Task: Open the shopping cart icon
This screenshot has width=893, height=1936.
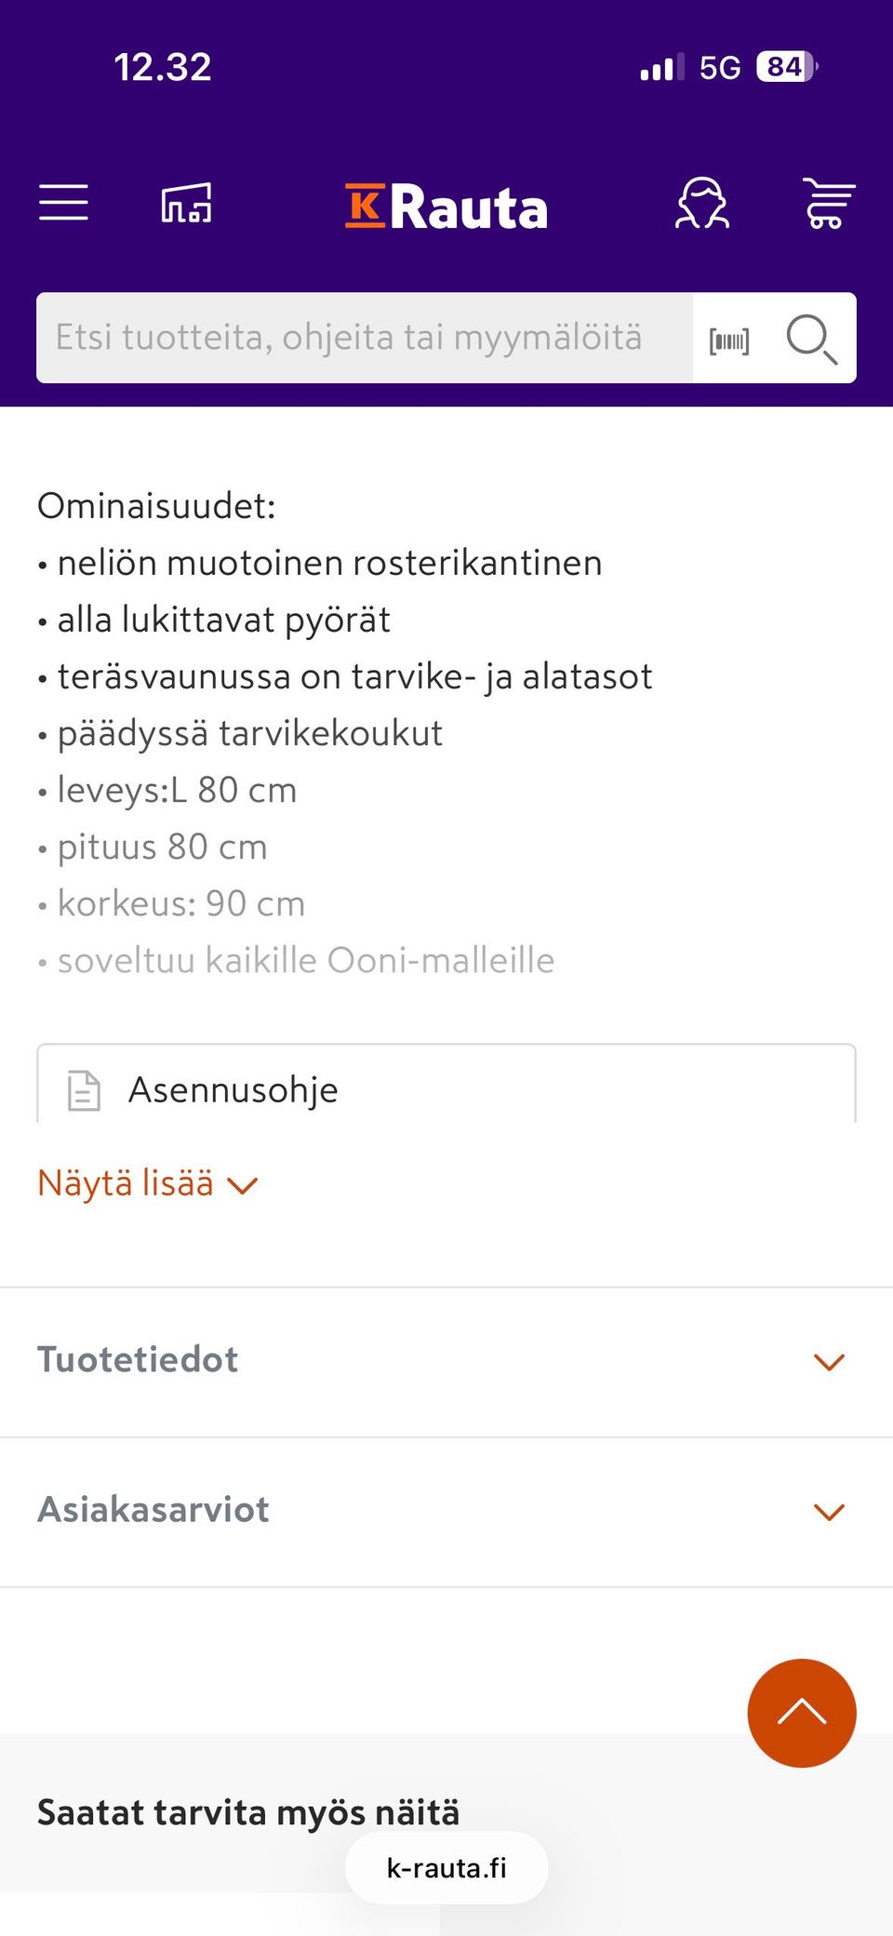Action: (x=828, y=203)
